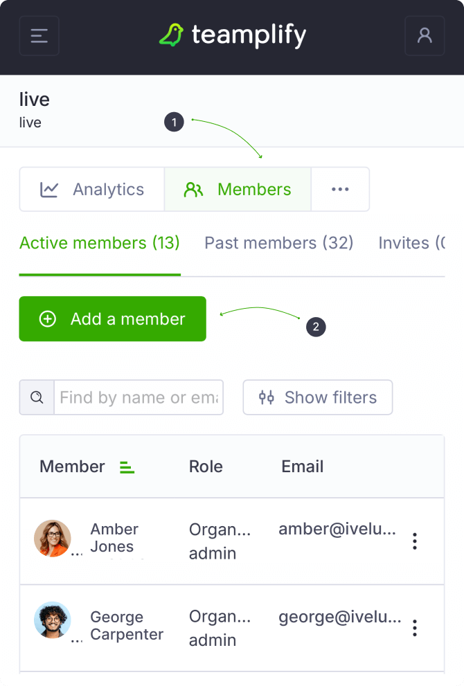Image resolution: width=464 pixels, height=686 pixels.
Task: Expand the more options ellipsis tab
Action: coord(340,189)
